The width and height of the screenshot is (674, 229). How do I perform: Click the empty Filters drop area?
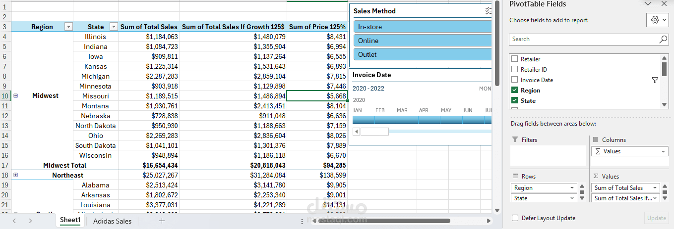pos(548,155)
